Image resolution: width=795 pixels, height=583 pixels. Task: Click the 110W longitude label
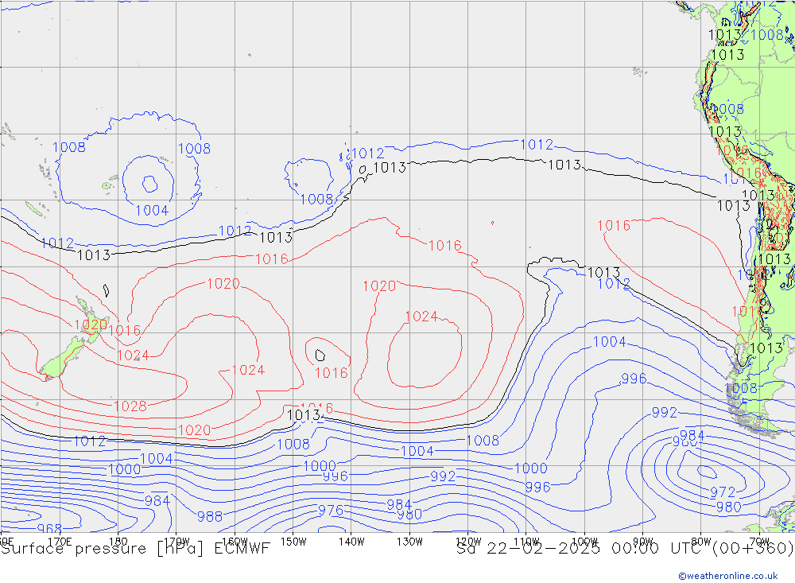point(526,541)
